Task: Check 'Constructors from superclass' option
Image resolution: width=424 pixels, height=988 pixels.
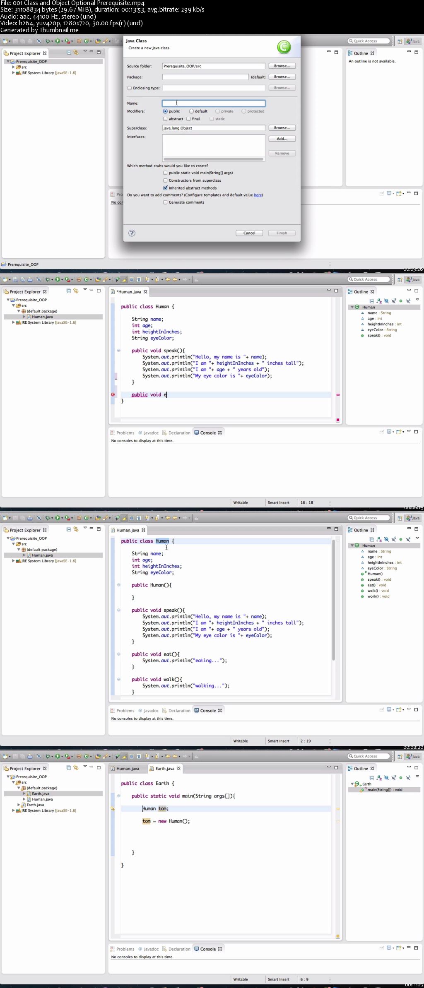Action: [165, 180]
